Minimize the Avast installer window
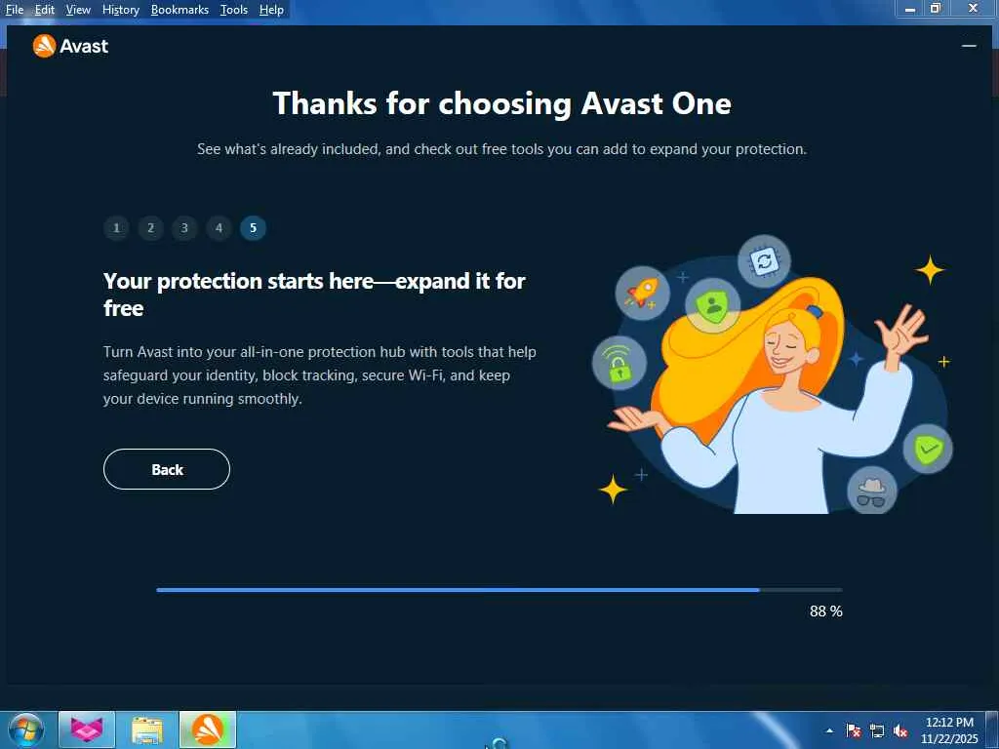Image resolution: width=999 pixels, height=749 pixels. click(x=969, y=46)
